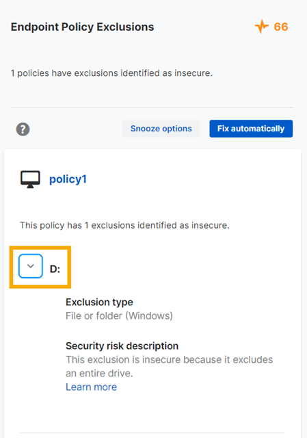
Task: Click the '1 policies have exclusions' summary text
Action: point(111,73)
